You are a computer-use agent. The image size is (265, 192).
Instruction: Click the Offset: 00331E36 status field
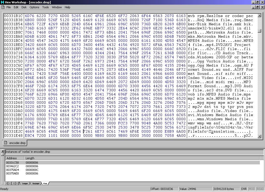pyautogui.click(x=164, y=189)
